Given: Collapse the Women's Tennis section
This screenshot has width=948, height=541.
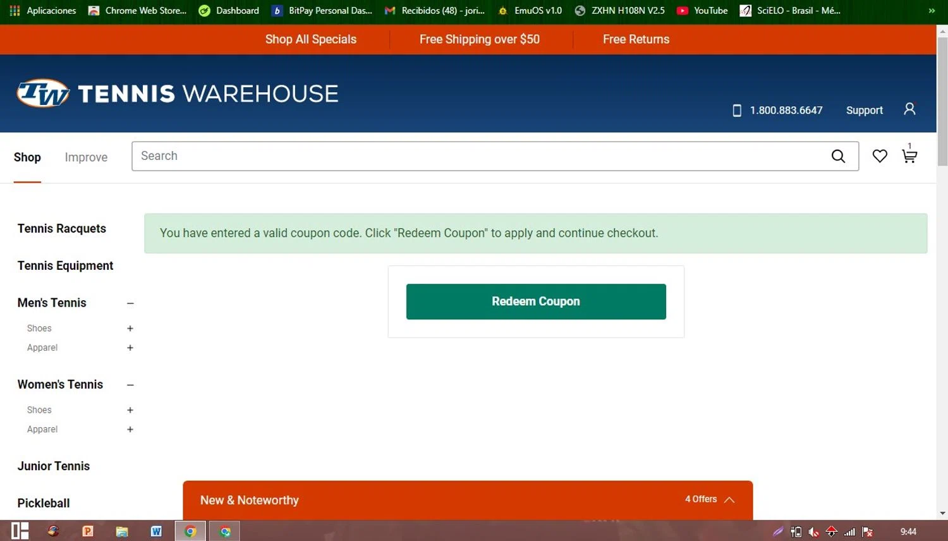Looking at the screenshot, I should point(130,385).
